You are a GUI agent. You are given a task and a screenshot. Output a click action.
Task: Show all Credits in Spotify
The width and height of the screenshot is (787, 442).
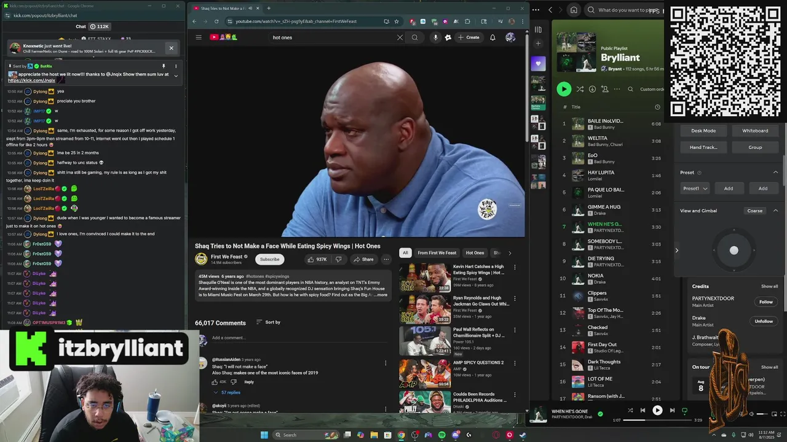pos(769,286)
